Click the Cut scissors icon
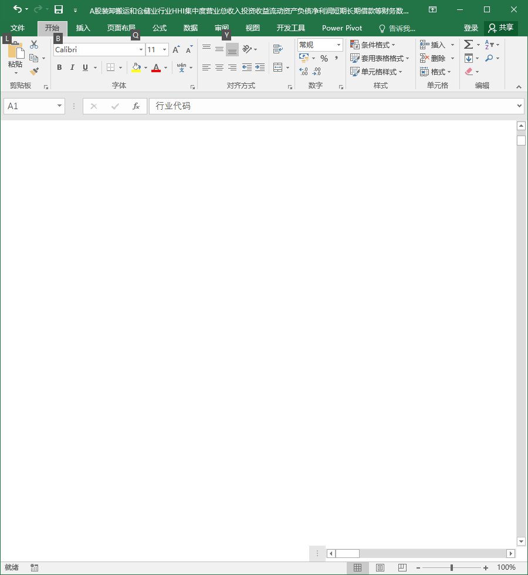This screenshot has height=575, width=528. click(34, 45)
